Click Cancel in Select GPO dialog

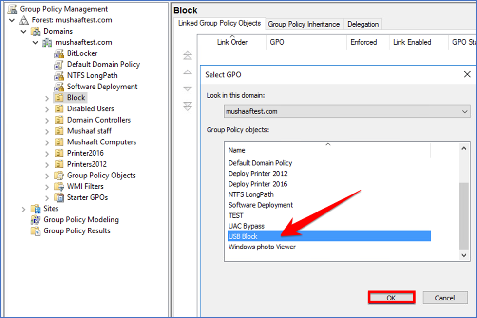point(445,298)
